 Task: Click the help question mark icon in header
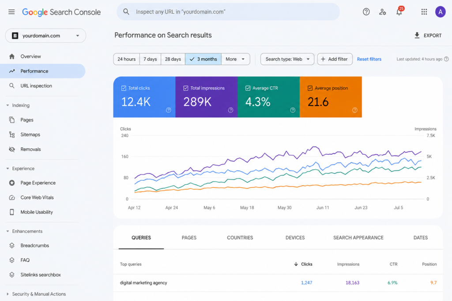(x=366, y=12)
